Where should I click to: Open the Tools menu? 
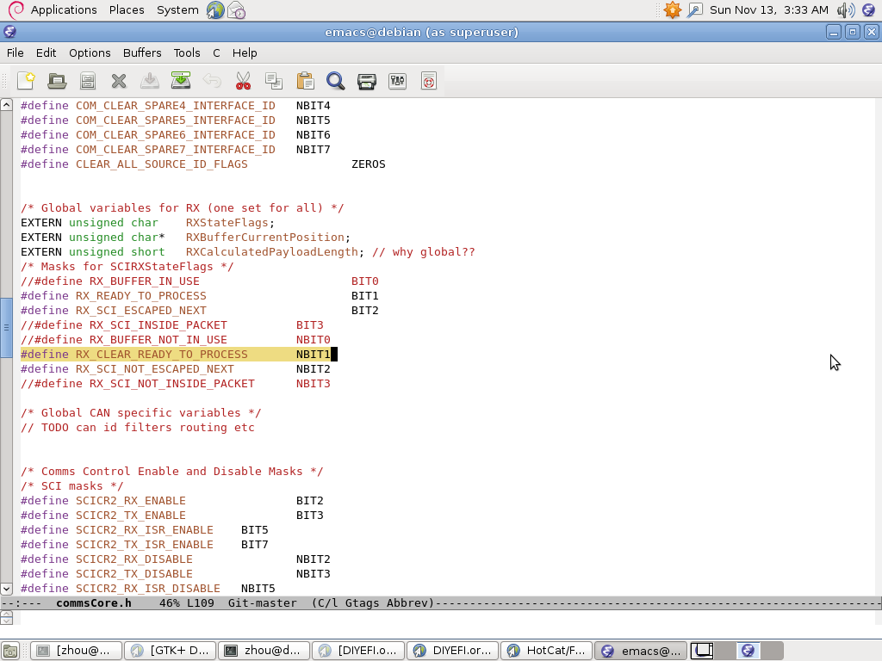point(187,53)
